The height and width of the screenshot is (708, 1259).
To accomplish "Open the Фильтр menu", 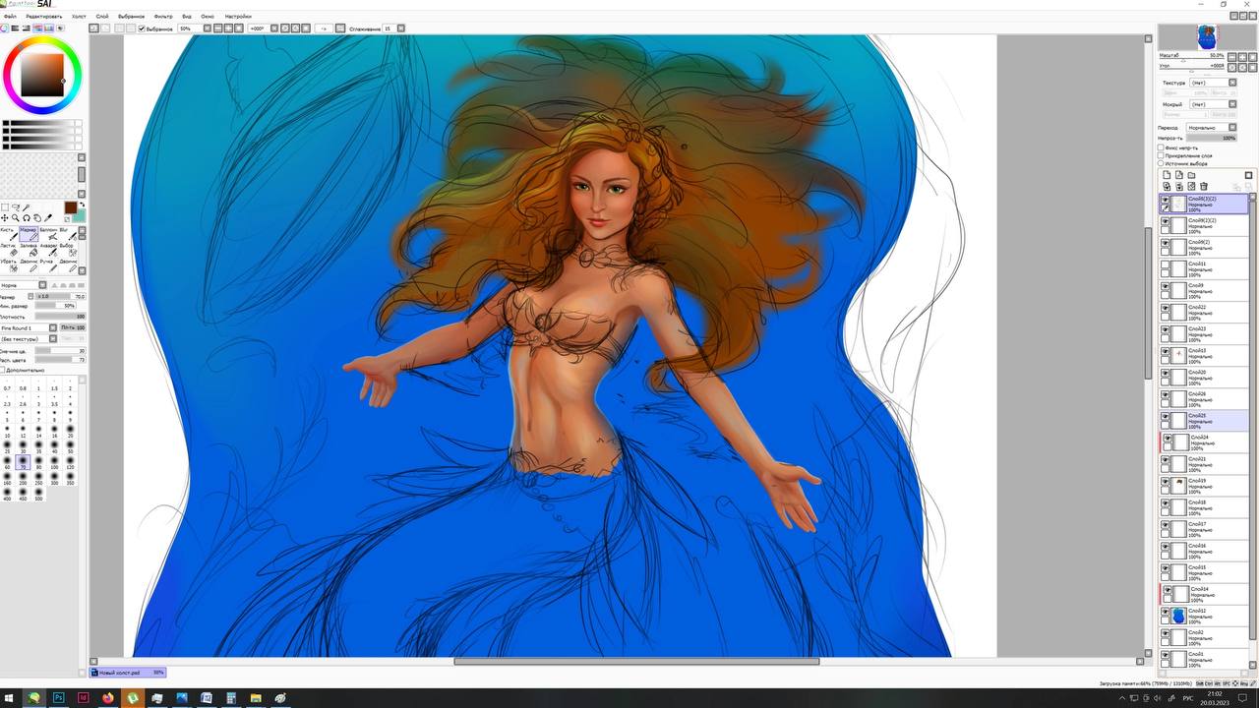I will [x=163, y=17].
